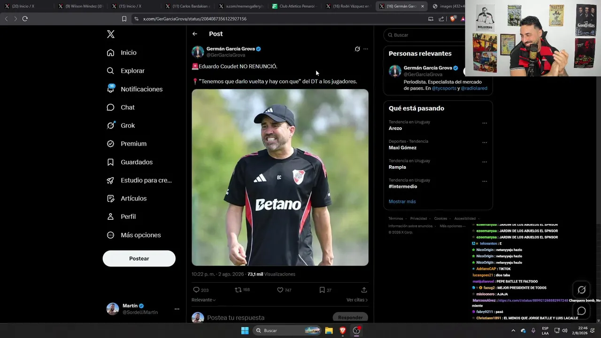Open Notificaciones with 16 badge
The height and width of the screenshot is (338, 601).
tap(134, 89)
